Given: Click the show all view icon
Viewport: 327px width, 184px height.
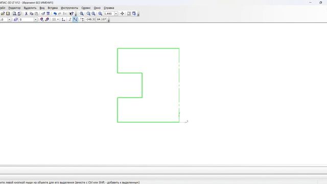Looking at the screenshot, I should 129,14.
